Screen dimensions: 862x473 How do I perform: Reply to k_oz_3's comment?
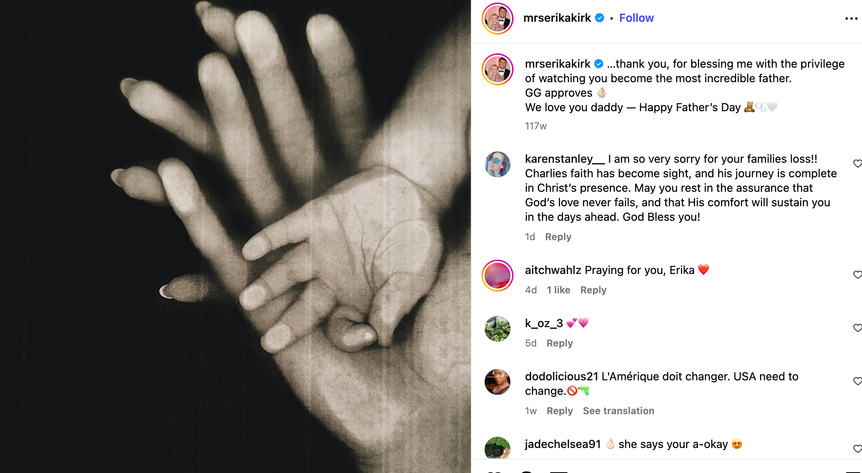point(560,343)
